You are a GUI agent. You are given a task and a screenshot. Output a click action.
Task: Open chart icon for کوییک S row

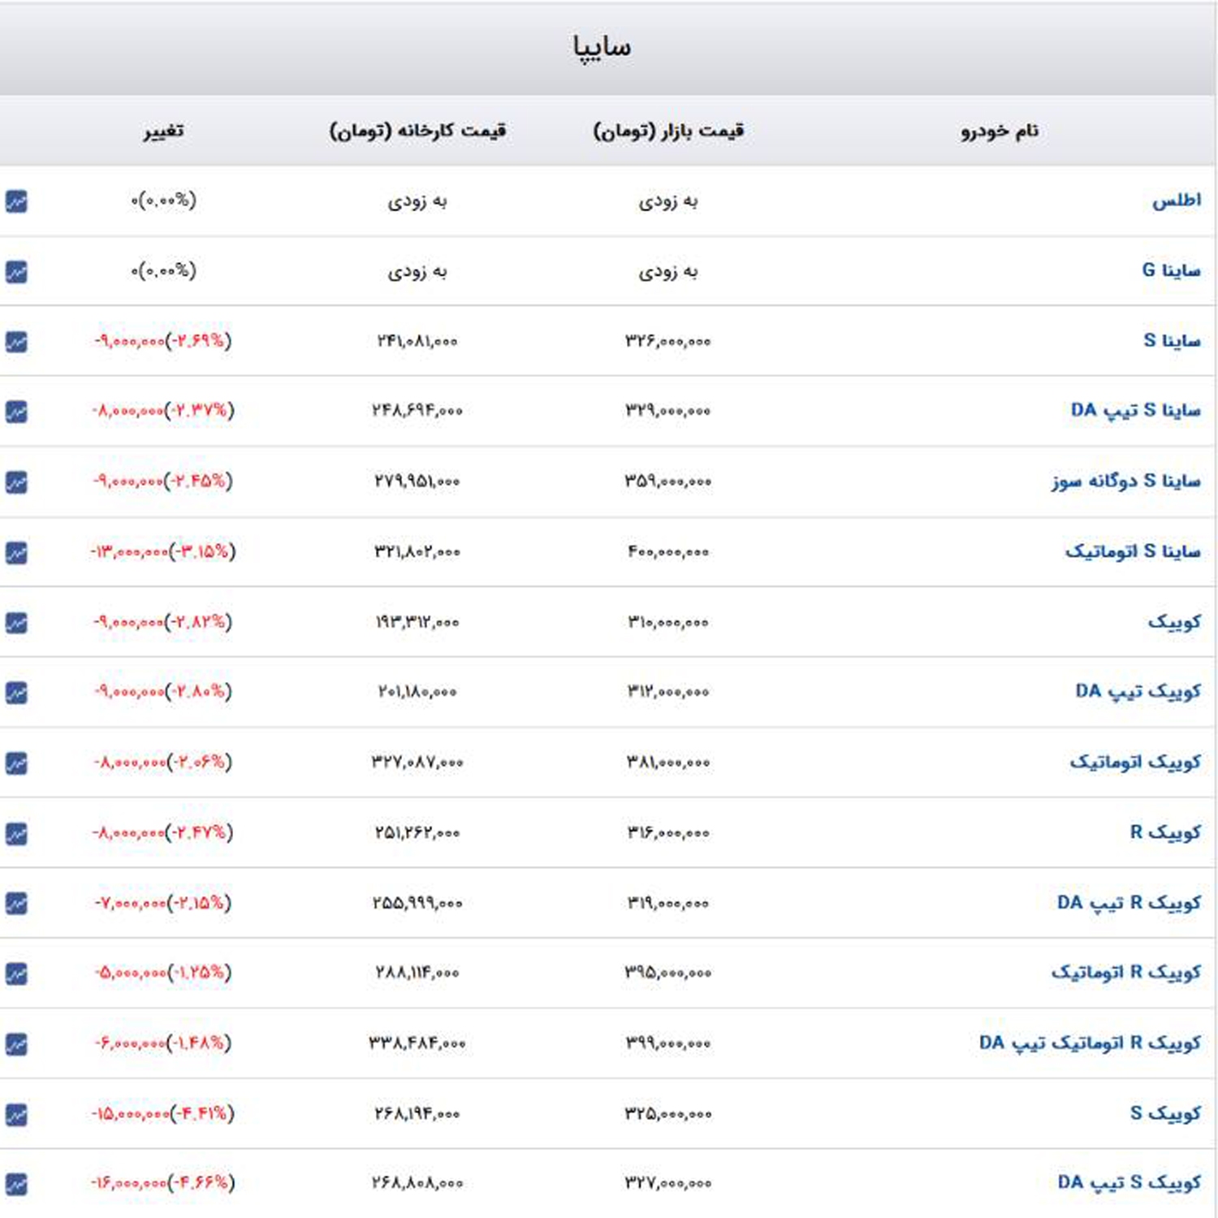(x=16, y=1114)
